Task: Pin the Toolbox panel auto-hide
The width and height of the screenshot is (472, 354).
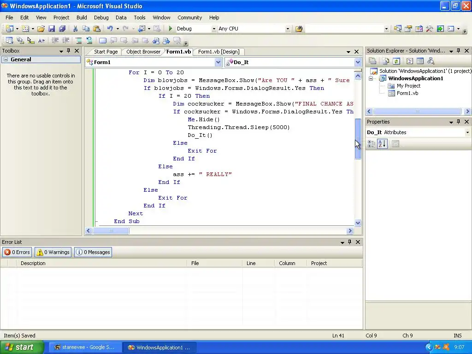Action: click(68, 51)
